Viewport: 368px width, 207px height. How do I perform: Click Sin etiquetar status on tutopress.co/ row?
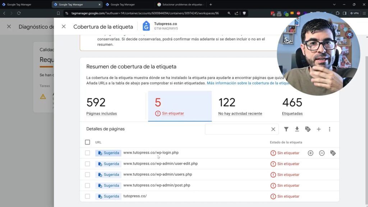click(x=285, y=196)
